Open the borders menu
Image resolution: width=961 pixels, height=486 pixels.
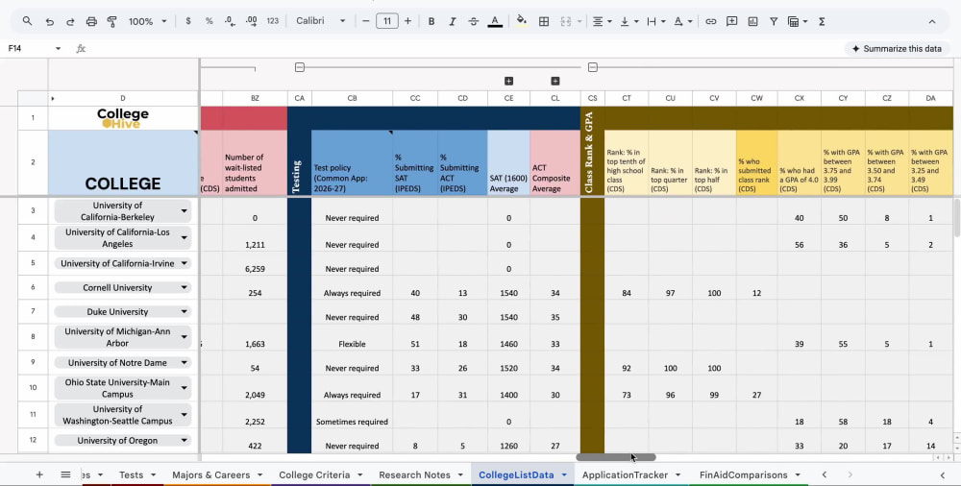[544, 21]
